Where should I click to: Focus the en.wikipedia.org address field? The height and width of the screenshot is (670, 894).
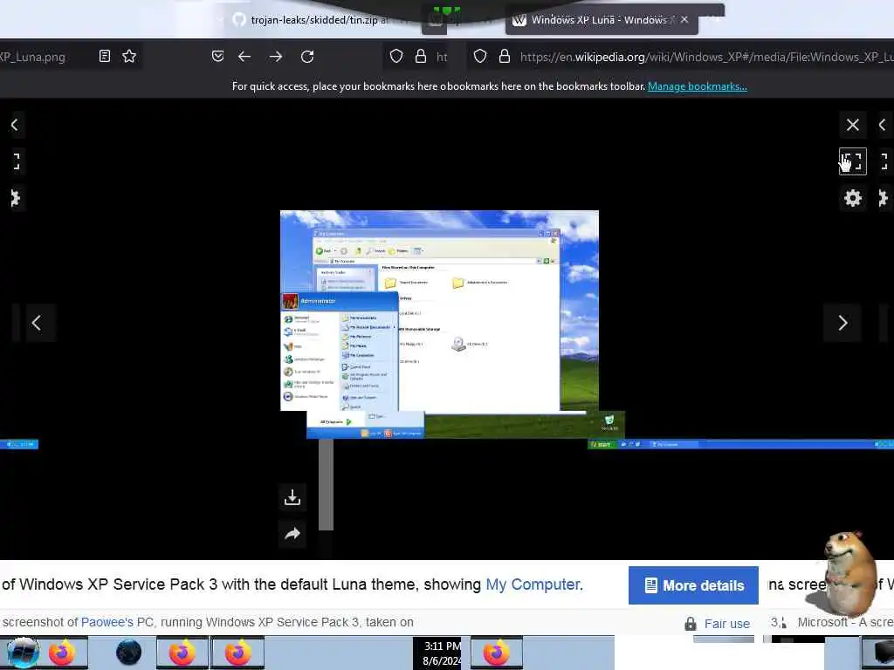click(705, 57)
